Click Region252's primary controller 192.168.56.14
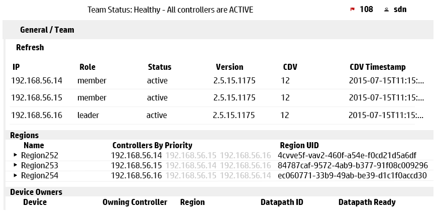The image size is (438, 217). click(x=136, y=156)
